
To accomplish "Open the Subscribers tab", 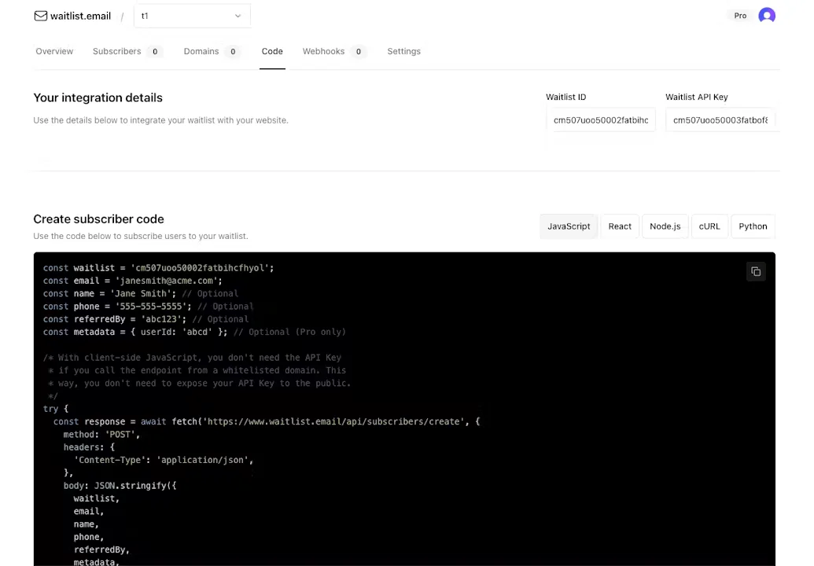I will [116, 51].
